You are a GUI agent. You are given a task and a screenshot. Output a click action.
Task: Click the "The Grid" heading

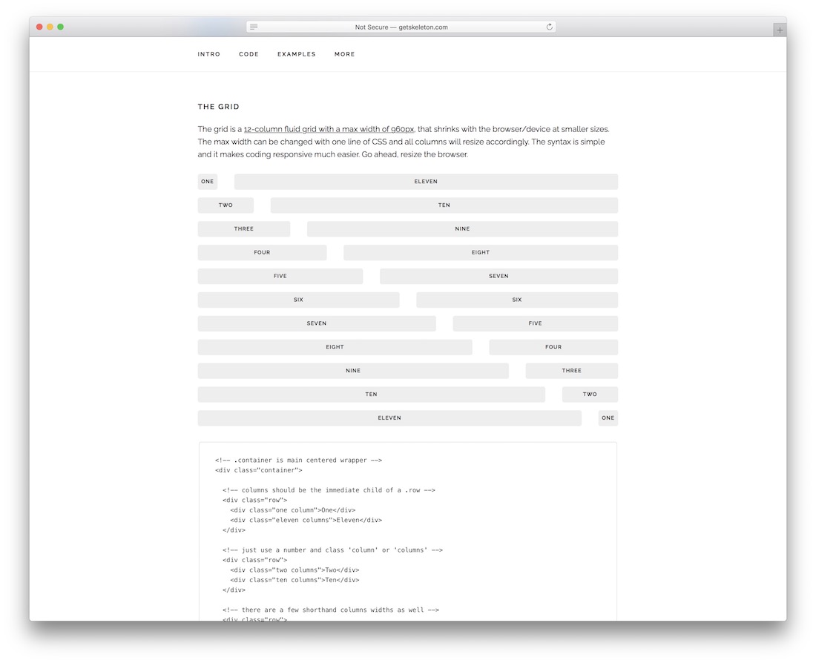click(x=219, y=107)
